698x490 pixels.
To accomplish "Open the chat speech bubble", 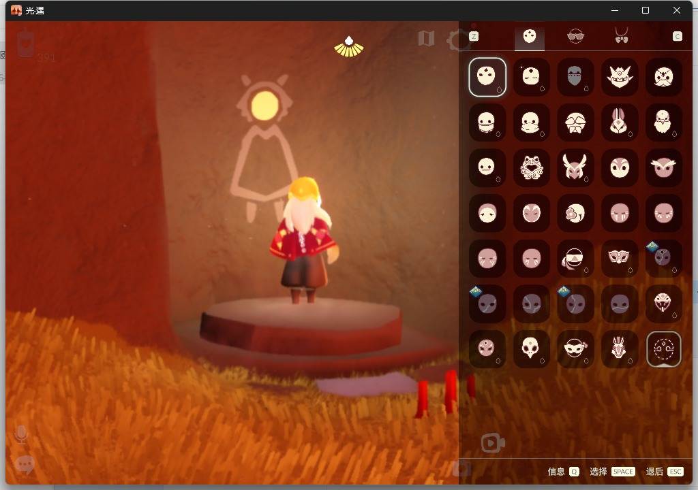I will [25, 465].
